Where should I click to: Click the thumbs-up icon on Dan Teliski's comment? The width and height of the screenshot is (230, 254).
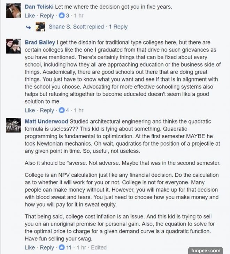click(x=62, y=16)
